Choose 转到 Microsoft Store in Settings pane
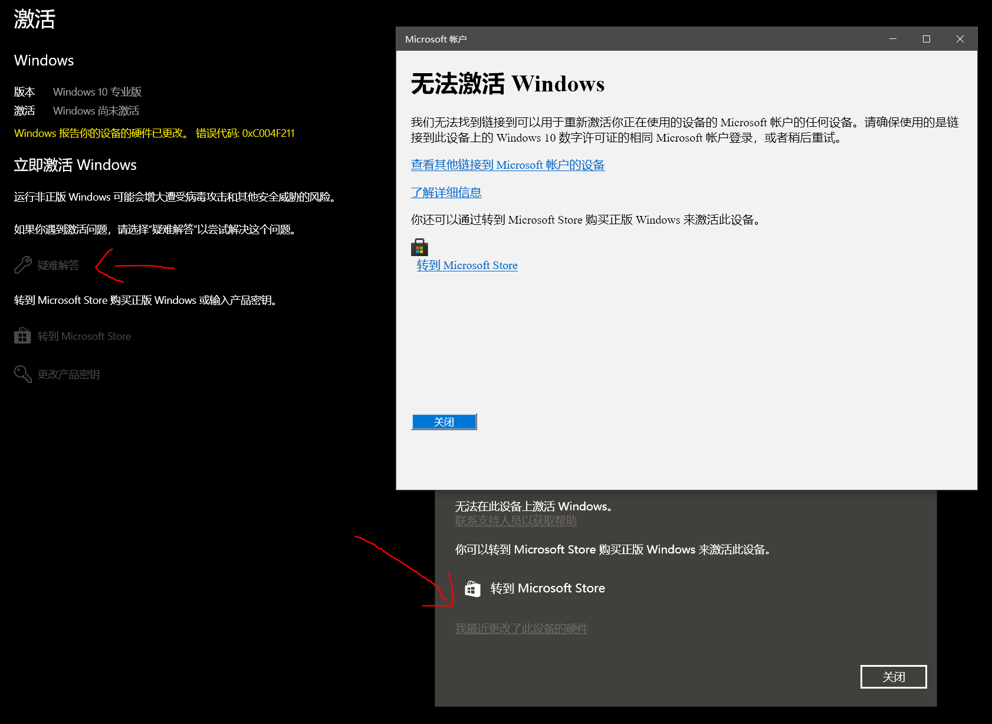 (x=84, y=335)
